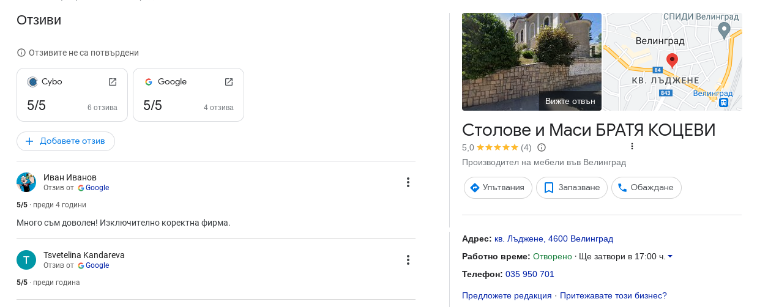Open the three-dot menu beside business title
This screenshot has width=768, height=307.
pyautogui.click(x=632, y=146)
